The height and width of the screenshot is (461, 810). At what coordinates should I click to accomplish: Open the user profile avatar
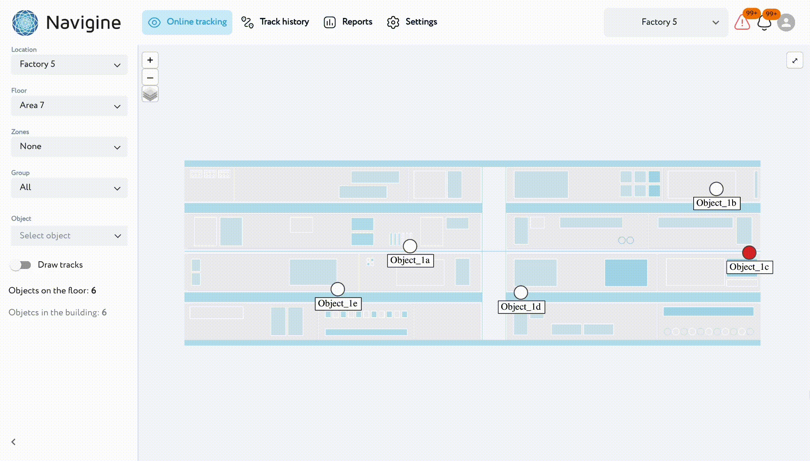(x=786, y=23)
